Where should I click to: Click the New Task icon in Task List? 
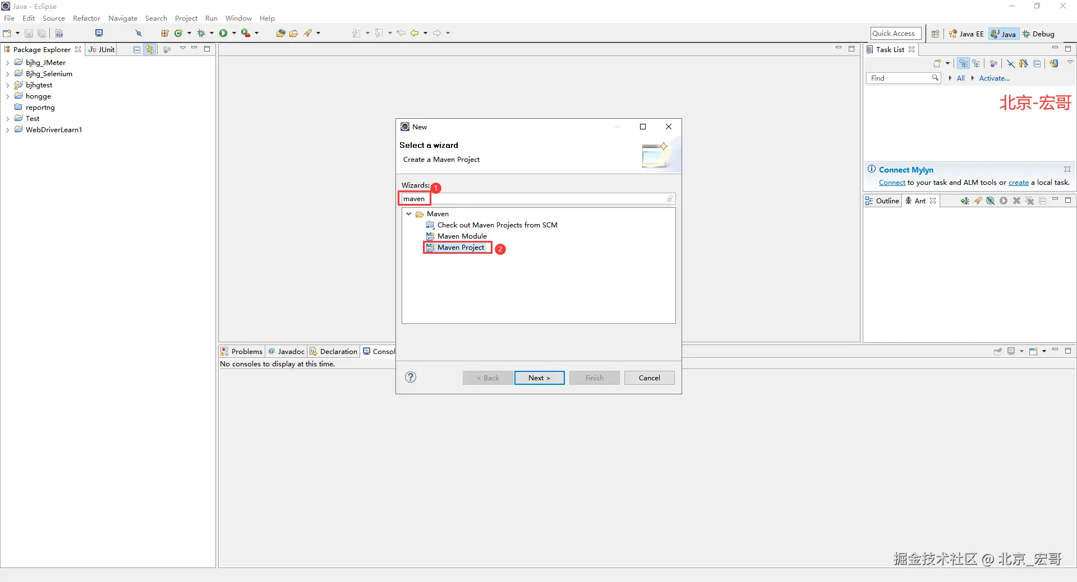pos(937,63)
